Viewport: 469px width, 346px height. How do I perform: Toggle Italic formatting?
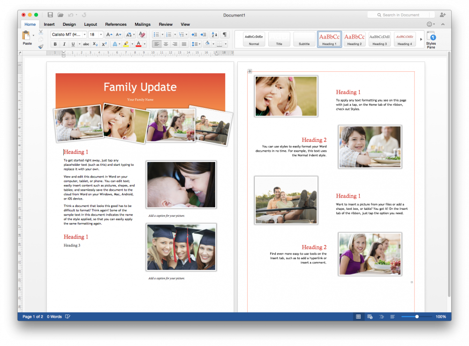(64, 44)
